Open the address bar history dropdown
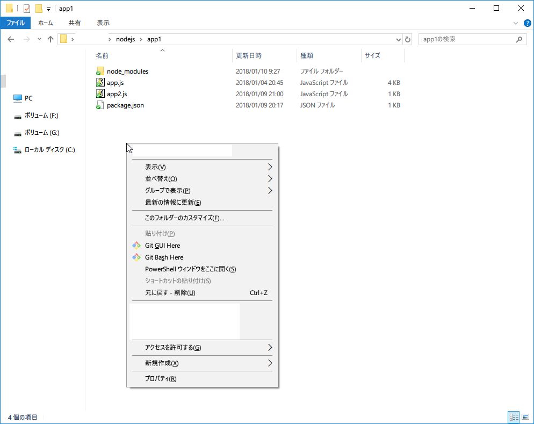 (398, 39)
